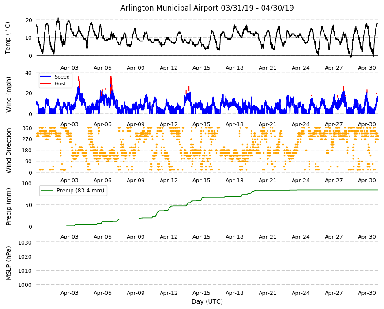
Task: Select the blue Speed legend line
Action: [45, 77]
